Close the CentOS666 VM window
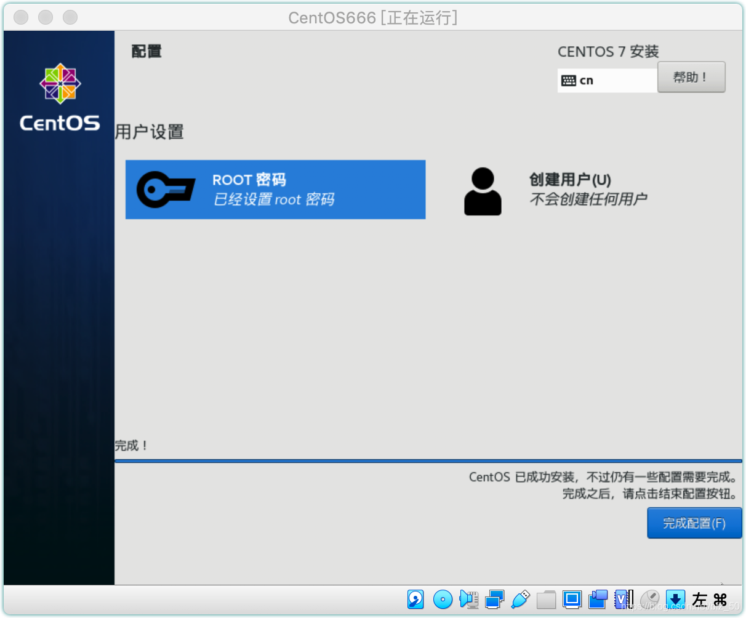Image resolution: width=746 pixels, height=618 pixels. coord(21,17)
